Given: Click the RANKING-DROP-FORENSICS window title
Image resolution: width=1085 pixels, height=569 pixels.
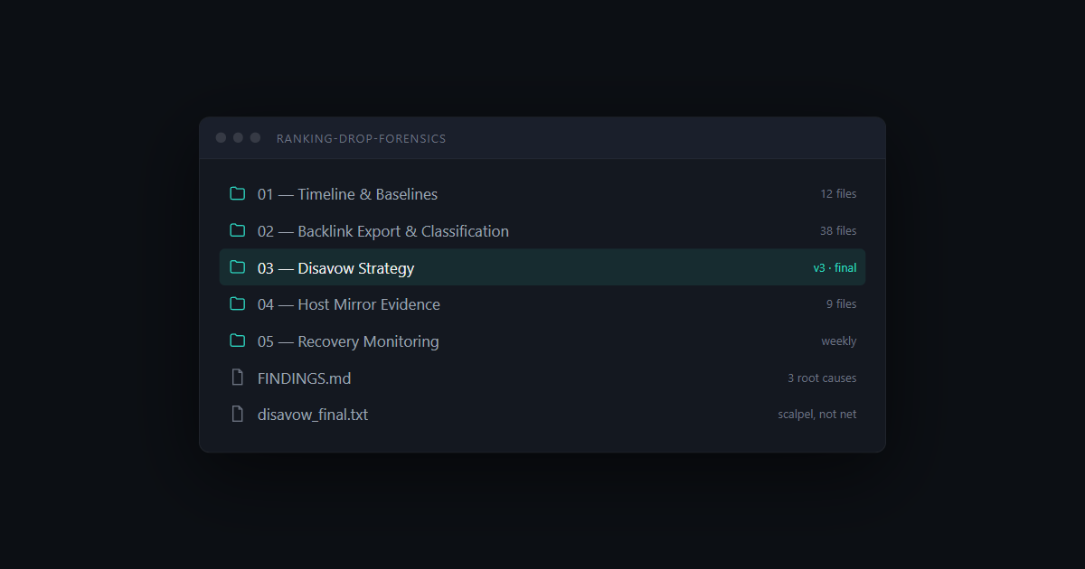Looking at the screenshot, I should pyautogui.click(x=361, y=138).
